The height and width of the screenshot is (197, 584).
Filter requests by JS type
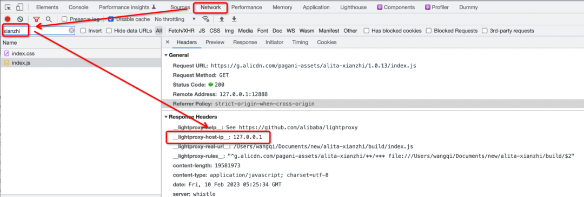(202, 31)
